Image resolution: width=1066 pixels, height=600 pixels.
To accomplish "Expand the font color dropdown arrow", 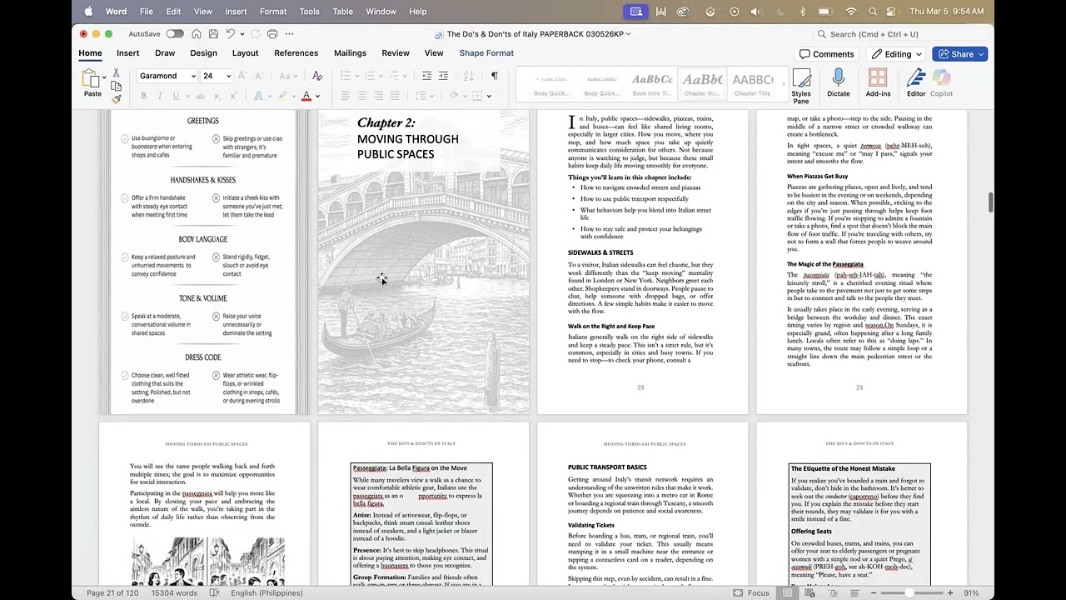I will (317, 96).
